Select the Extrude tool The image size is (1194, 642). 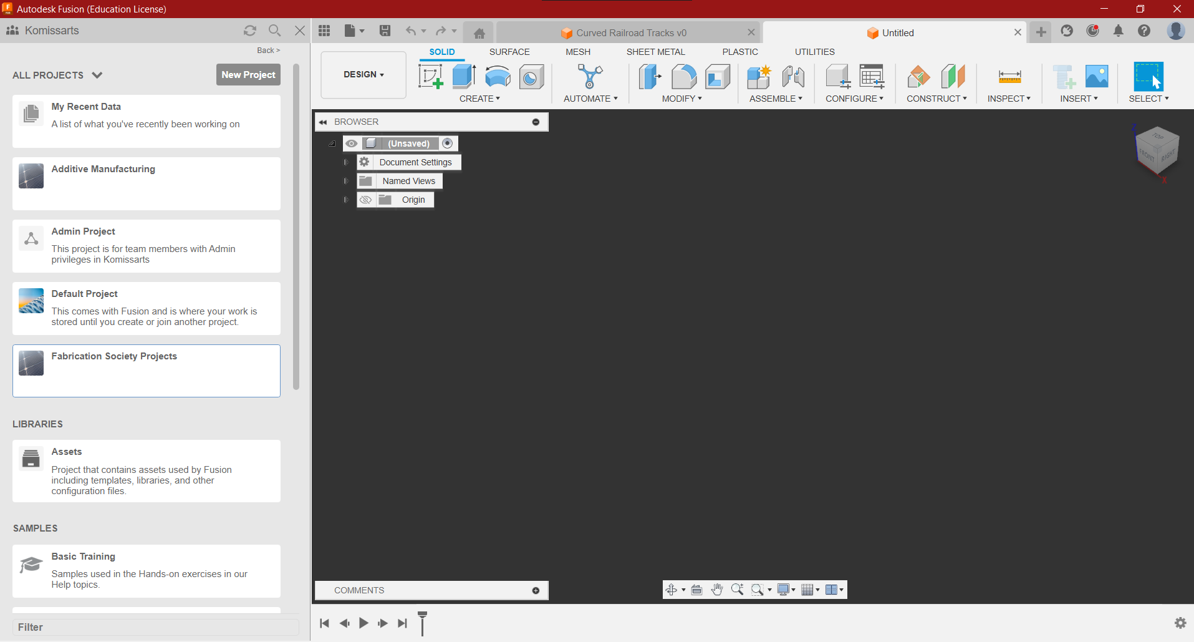point(464,77)
